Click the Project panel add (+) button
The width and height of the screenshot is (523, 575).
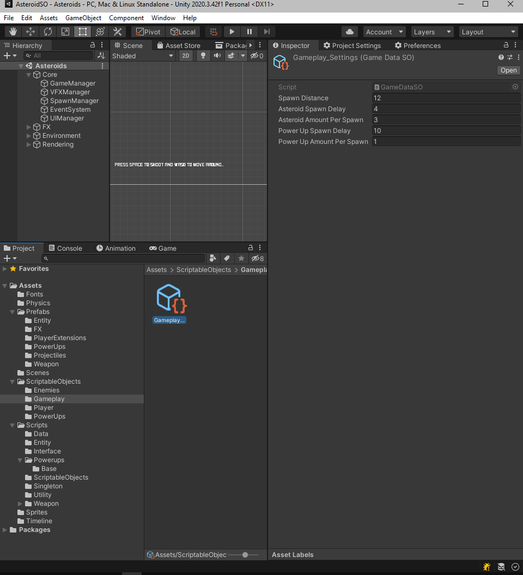(9, 258)
